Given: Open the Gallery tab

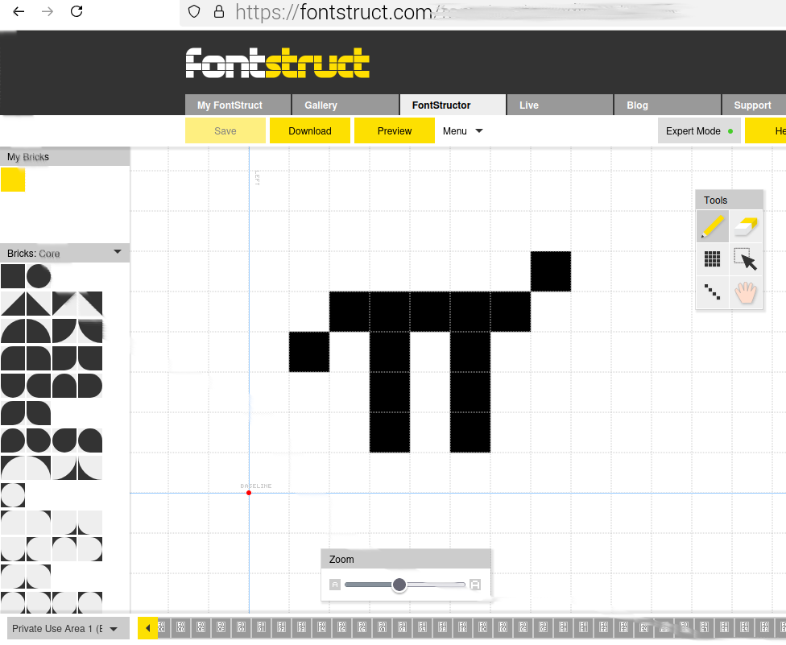Looking at the screenshot, I should (x=345, y=105).
